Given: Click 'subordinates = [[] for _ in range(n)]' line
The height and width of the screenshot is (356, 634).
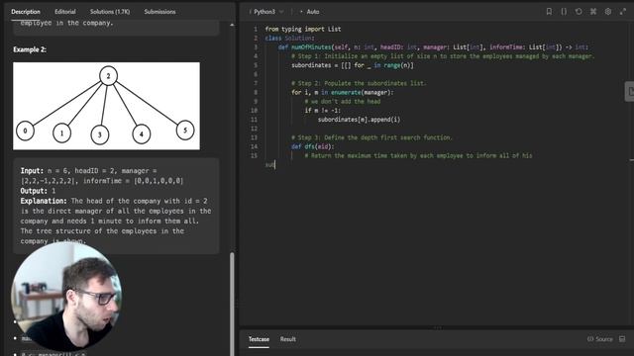Looking at the screenshot, I should pos(353,65).
